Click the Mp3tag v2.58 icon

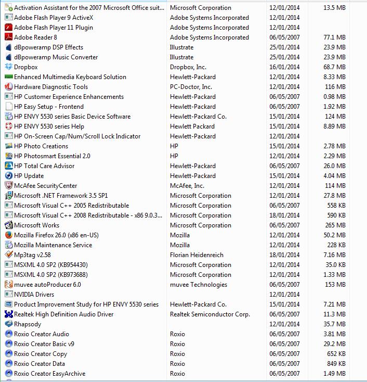pos(9,255)
